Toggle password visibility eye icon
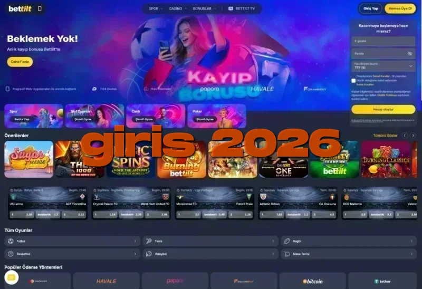Viewport: 422px width, 289px height. coord(410,54)
